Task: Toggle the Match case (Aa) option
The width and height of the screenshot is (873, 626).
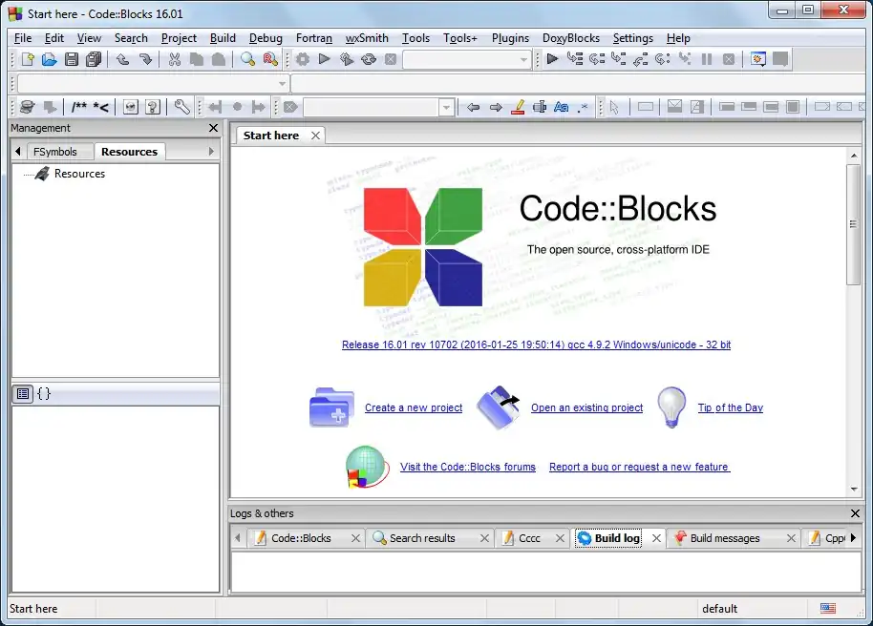Action: tap(562, 107)
